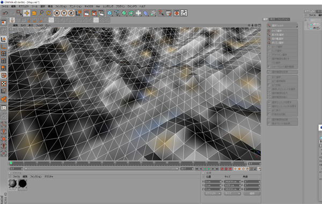The width and height of the screenshot is (322, 204).
Task: Switch to the ファンクション tab in right panel
Action: click(x=283, y=19)
